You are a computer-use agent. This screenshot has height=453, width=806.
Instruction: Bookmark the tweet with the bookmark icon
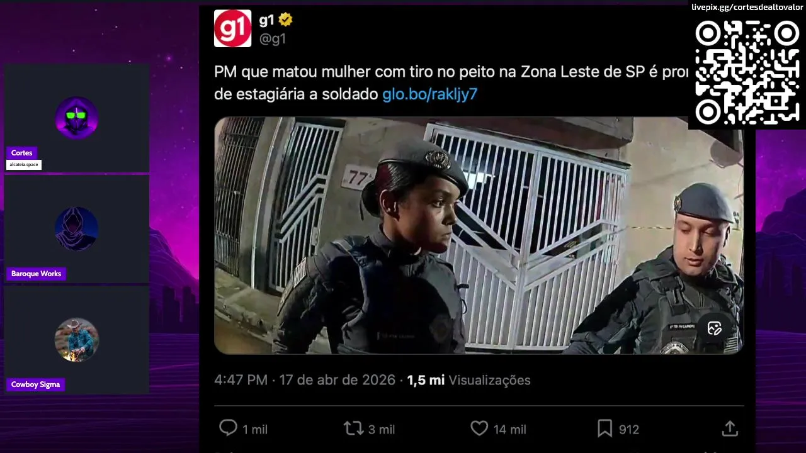tap(604, 428)
